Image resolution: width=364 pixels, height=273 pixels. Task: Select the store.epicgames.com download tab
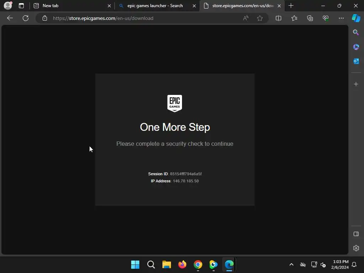[242, 6]
